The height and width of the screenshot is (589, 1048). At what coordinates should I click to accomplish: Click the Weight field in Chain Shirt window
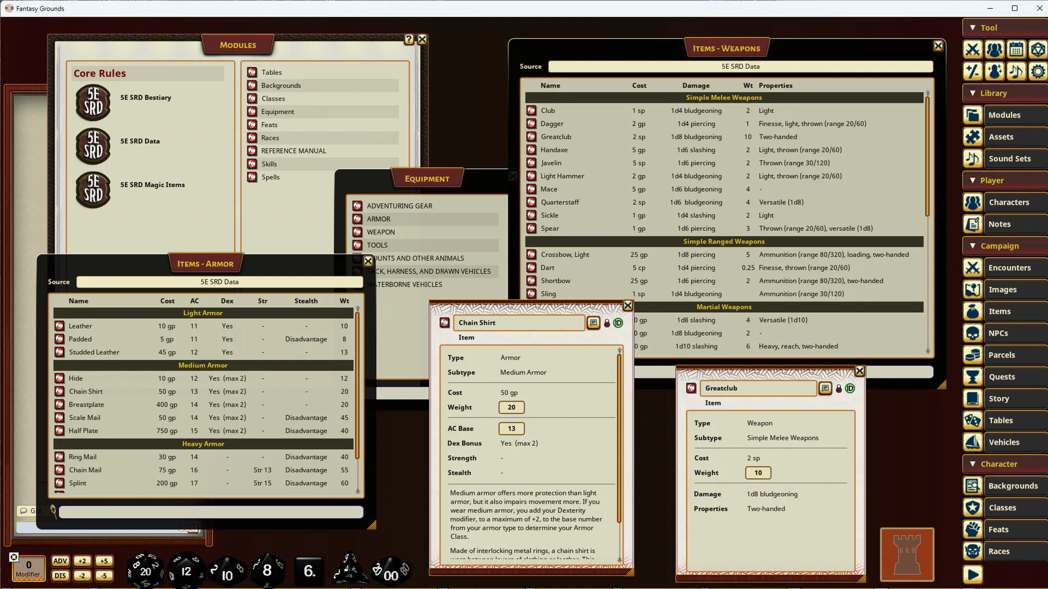coord(511,408)
